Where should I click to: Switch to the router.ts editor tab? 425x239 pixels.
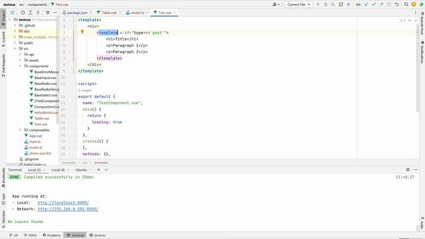click(137, 13)
